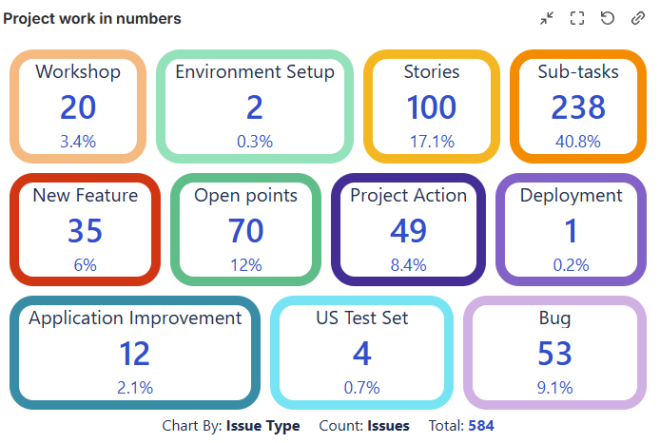The image size is (660, 443).
Task: Open the Application Improvement count of 12
Action: pyautogui.click(x=135, y=354)
